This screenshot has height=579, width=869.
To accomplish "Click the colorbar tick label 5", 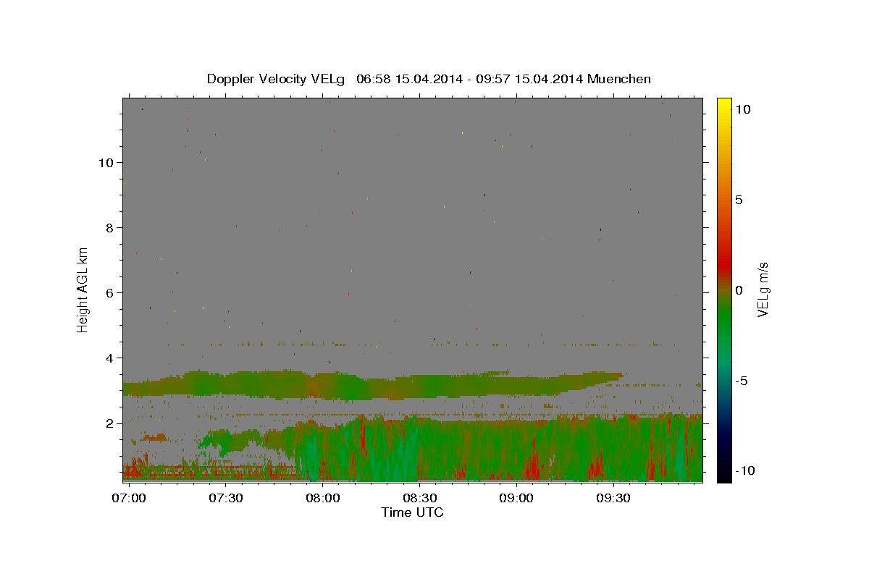I will click(x=739, y=200).
